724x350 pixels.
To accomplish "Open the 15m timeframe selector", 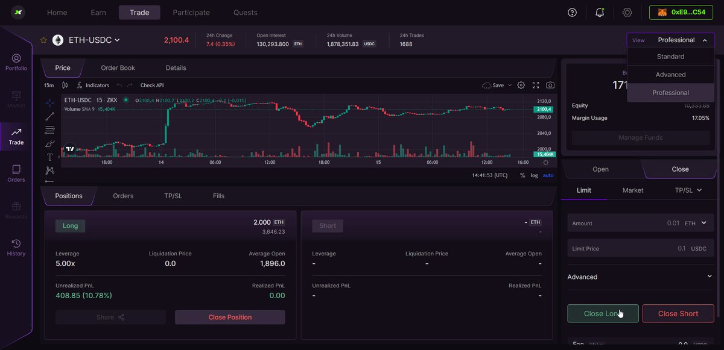I will (x=49, y=86).
